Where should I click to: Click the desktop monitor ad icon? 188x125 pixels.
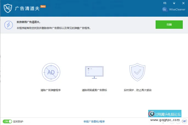[94, 72]
